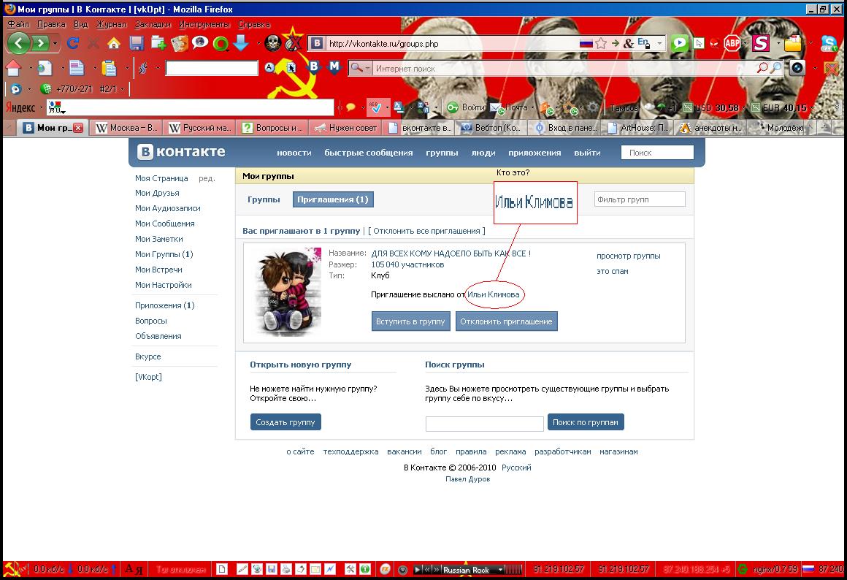Select the Группы tab on VK page
This screenshot has height=580, width=847.
(x=264, y=199)
